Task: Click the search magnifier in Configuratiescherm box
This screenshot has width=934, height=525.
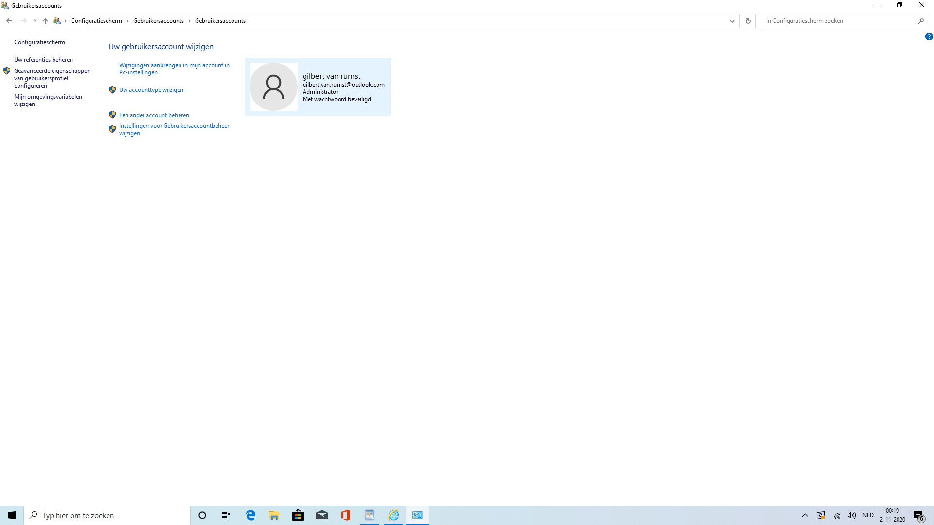Action: pos(920,21)
